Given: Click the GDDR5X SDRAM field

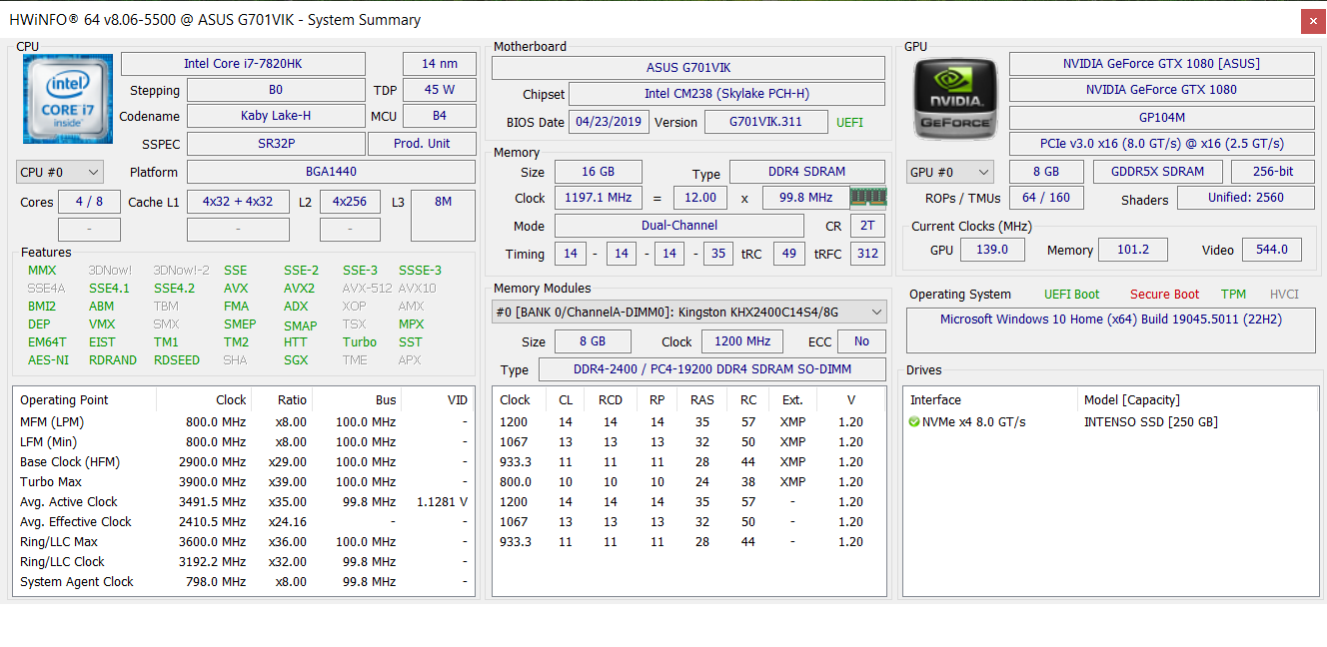Looking at the screenshot, I should coord(1157,172).
